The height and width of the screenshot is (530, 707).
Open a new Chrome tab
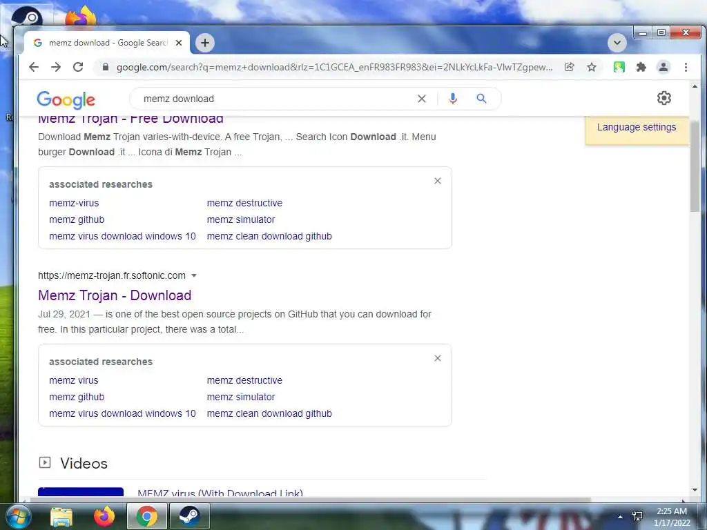(204, 43)
